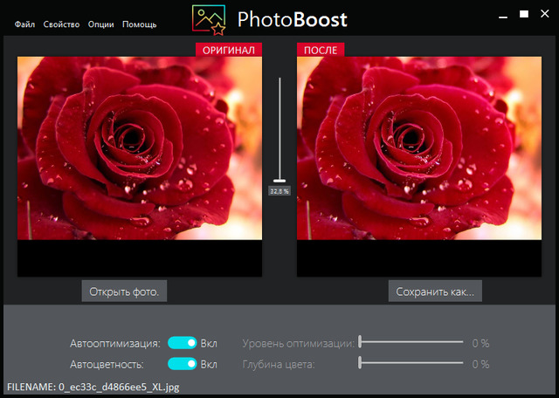The image size is (559, 398).
Task: Click the vertical zoom slider handle
Action: [x=279, y=179]
